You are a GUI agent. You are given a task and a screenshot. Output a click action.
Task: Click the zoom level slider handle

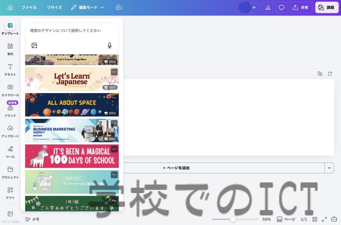(233, 219)
